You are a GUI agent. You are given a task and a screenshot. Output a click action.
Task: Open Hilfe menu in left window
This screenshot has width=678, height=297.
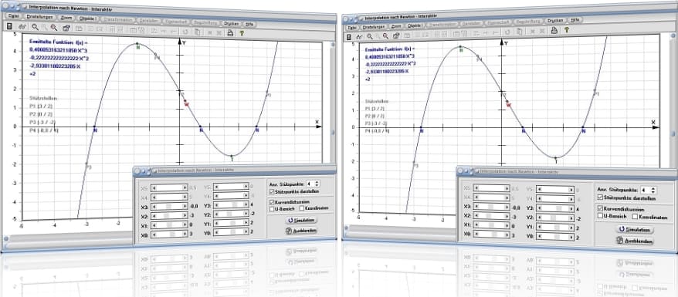click(250, 24)
